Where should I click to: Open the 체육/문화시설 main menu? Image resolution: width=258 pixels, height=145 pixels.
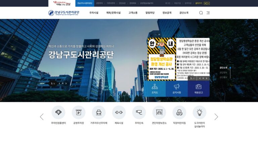click(x=113, y=13)
